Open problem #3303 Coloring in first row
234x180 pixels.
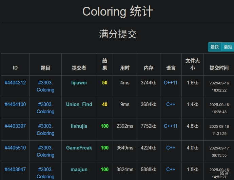coord(45,86)
